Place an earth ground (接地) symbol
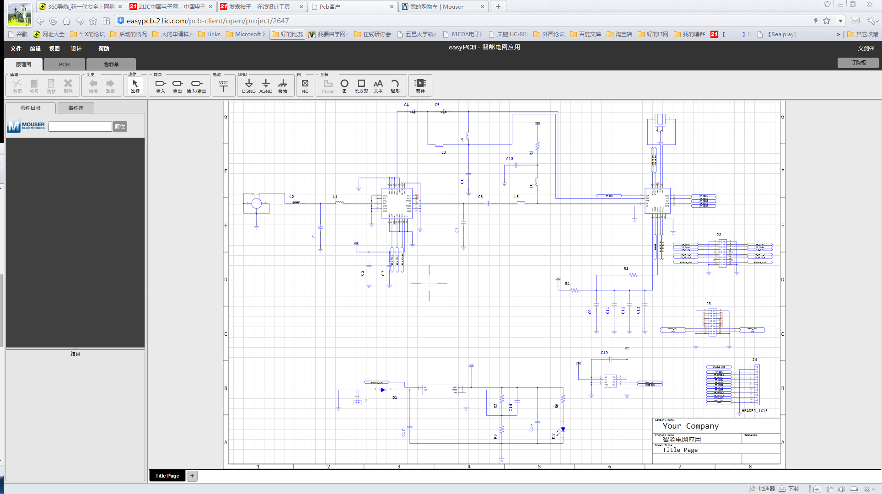This screenshot has height=494, width=882. click(283, 86)
